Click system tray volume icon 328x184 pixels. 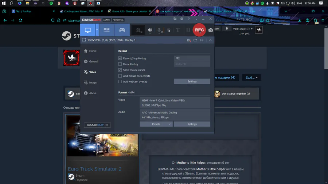coord(293,3)
